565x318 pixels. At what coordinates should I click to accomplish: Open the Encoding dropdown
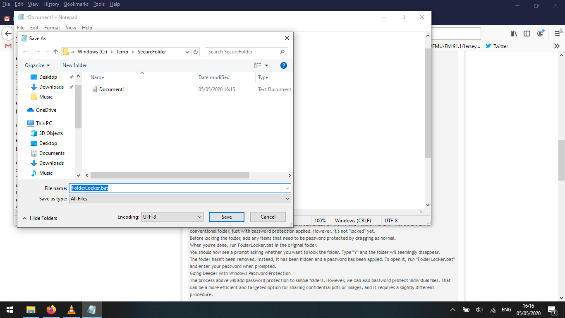click(x=172, y=217)
